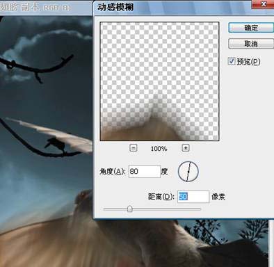
Task: Click the 角度 angle input field
Action: coord(145,172)
